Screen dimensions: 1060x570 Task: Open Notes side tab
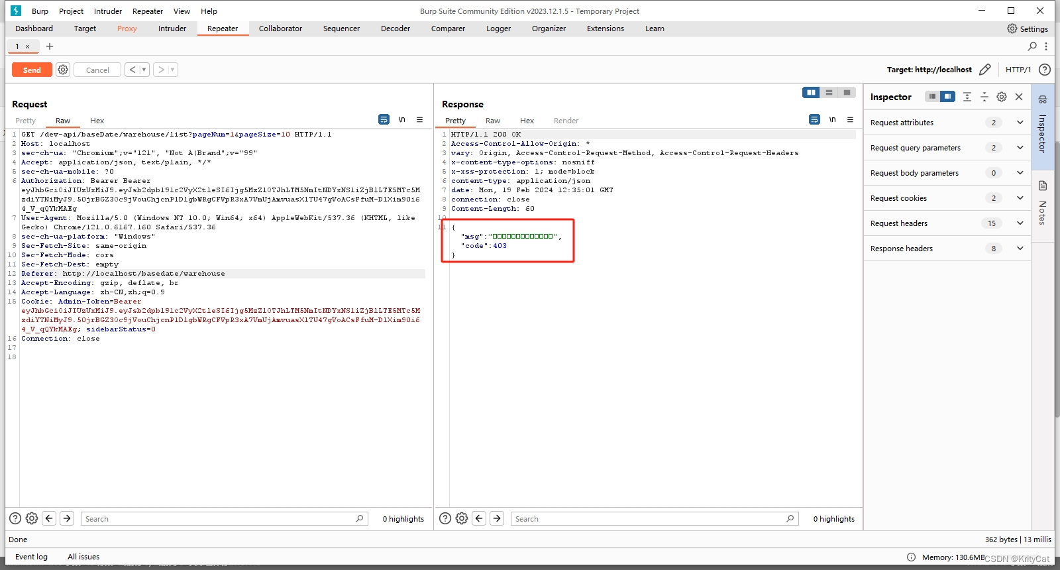click(x=1042, y=205)
